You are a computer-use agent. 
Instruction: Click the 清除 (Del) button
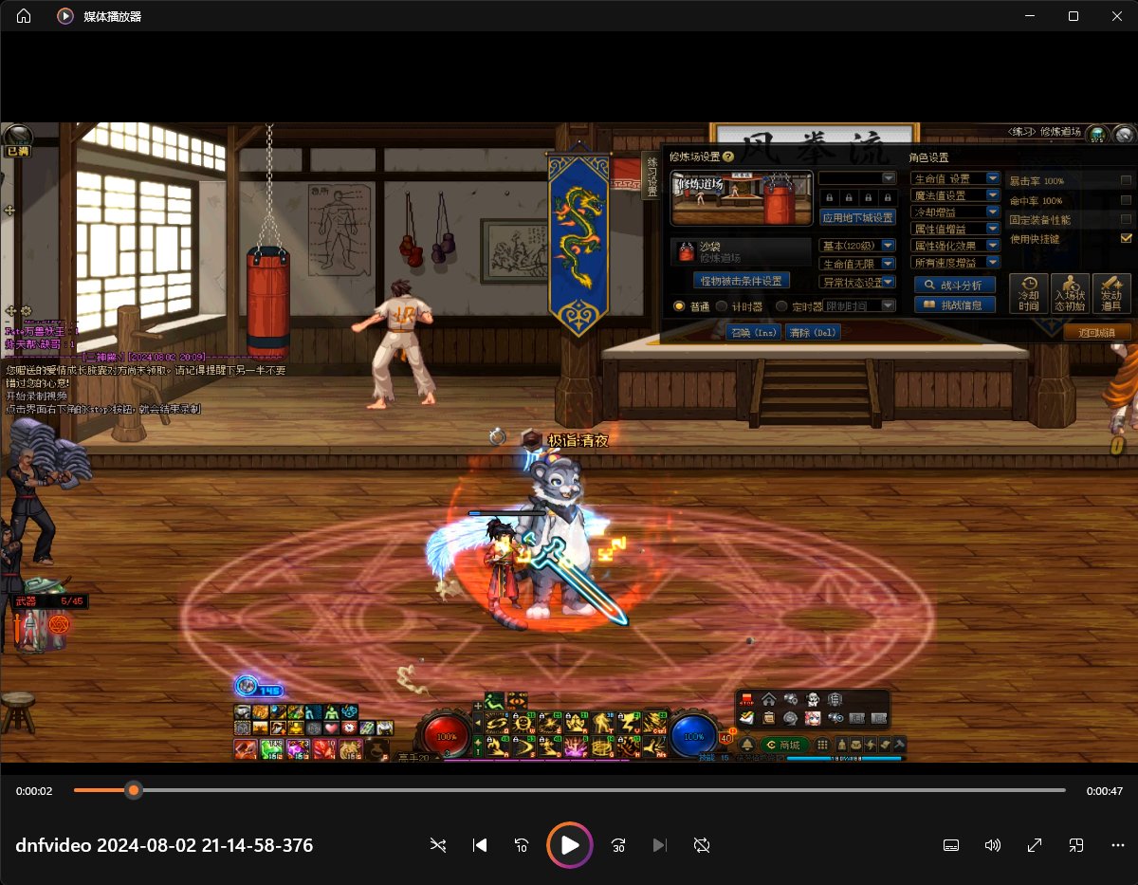point(813,332)
